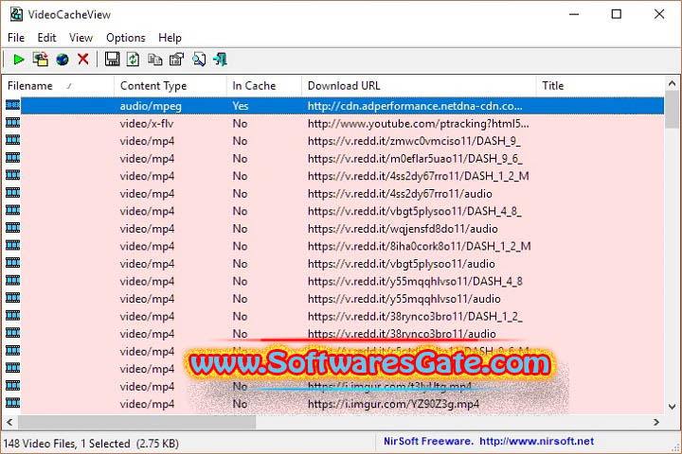Select the v.redd.it/zmwc0vmciso11/DASH_9_ URL

pyautogui.click(x=414, y=141)
